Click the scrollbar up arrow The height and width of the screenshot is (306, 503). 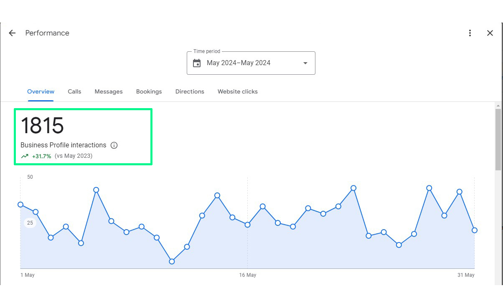point(498,106)
